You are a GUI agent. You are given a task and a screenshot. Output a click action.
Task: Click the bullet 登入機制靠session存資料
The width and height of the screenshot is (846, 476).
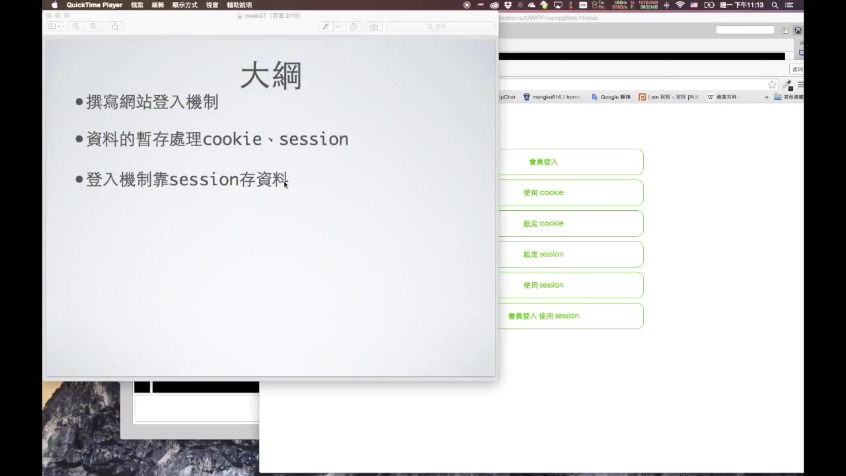(187, 179)
